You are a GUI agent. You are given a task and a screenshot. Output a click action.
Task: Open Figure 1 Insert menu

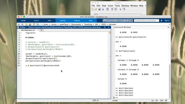pyautogui.click(x=110, y=6)
